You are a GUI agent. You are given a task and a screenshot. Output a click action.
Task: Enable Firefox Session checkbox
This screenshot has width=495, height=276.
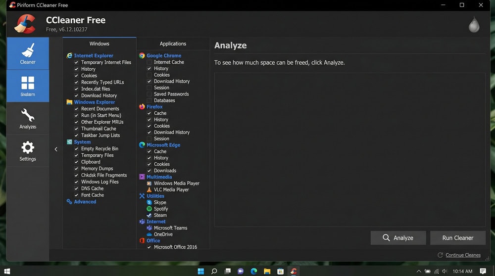149,138
